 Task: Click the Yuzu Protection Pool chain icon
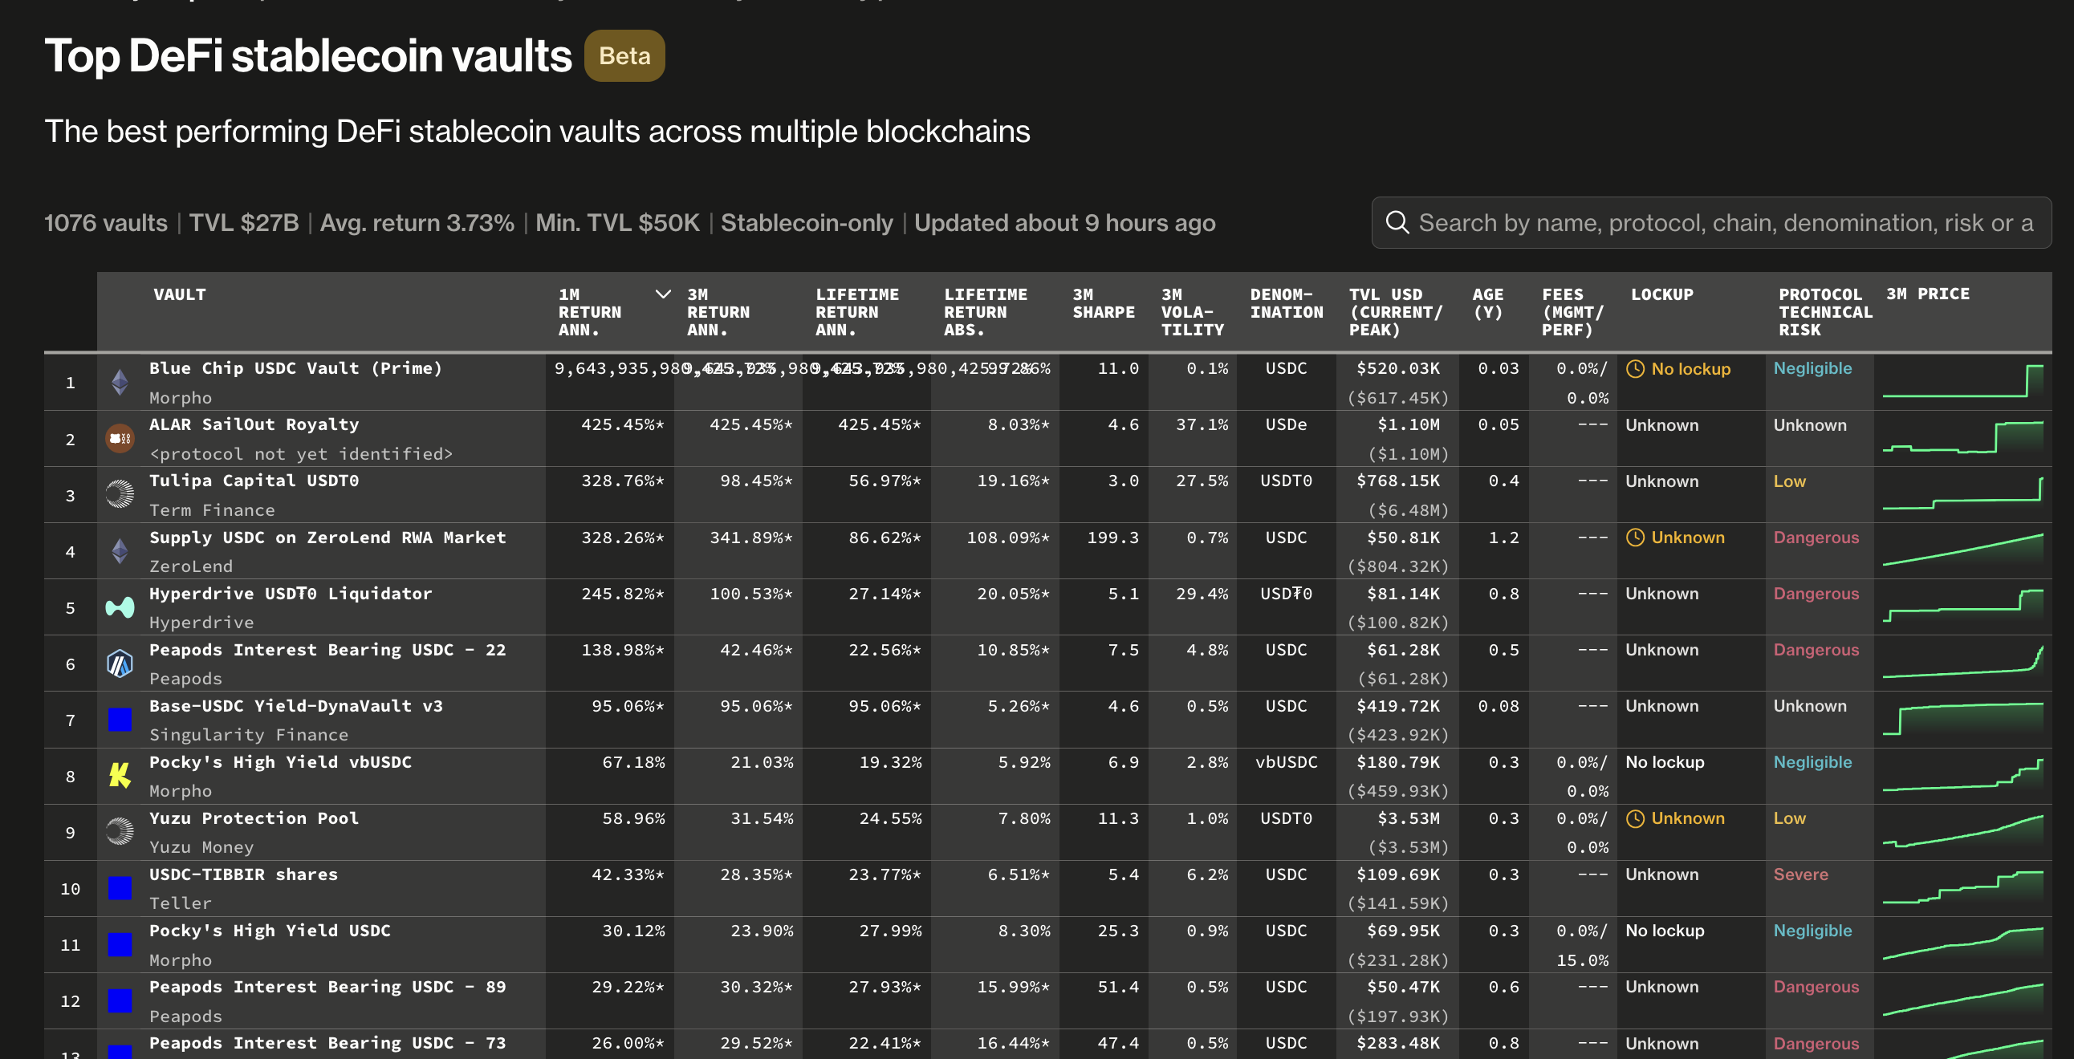[120, 831]
